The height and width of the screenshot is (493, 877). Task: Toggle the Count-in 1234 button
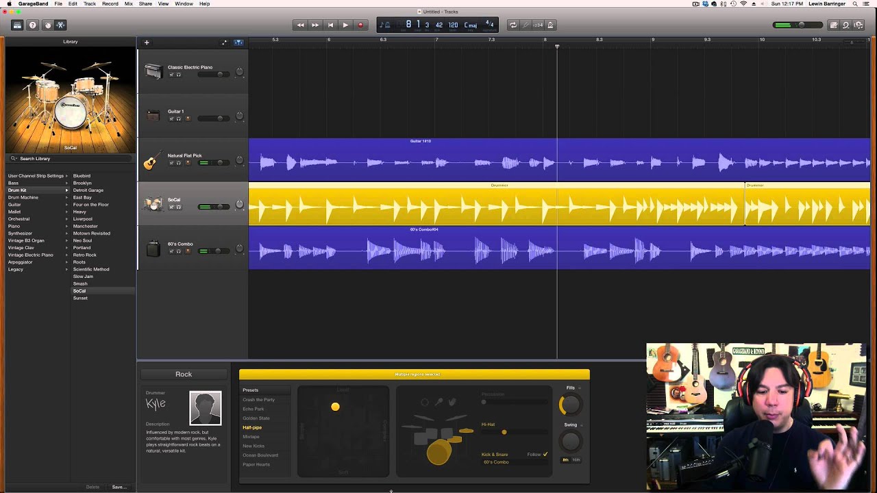click(538, 25)
